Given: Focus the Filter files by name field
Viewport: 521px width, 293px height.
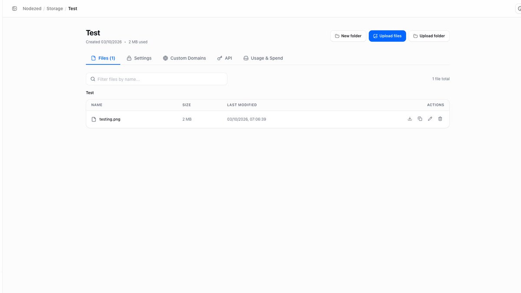Looking at the screenshot, I should [x=157, y=79].
